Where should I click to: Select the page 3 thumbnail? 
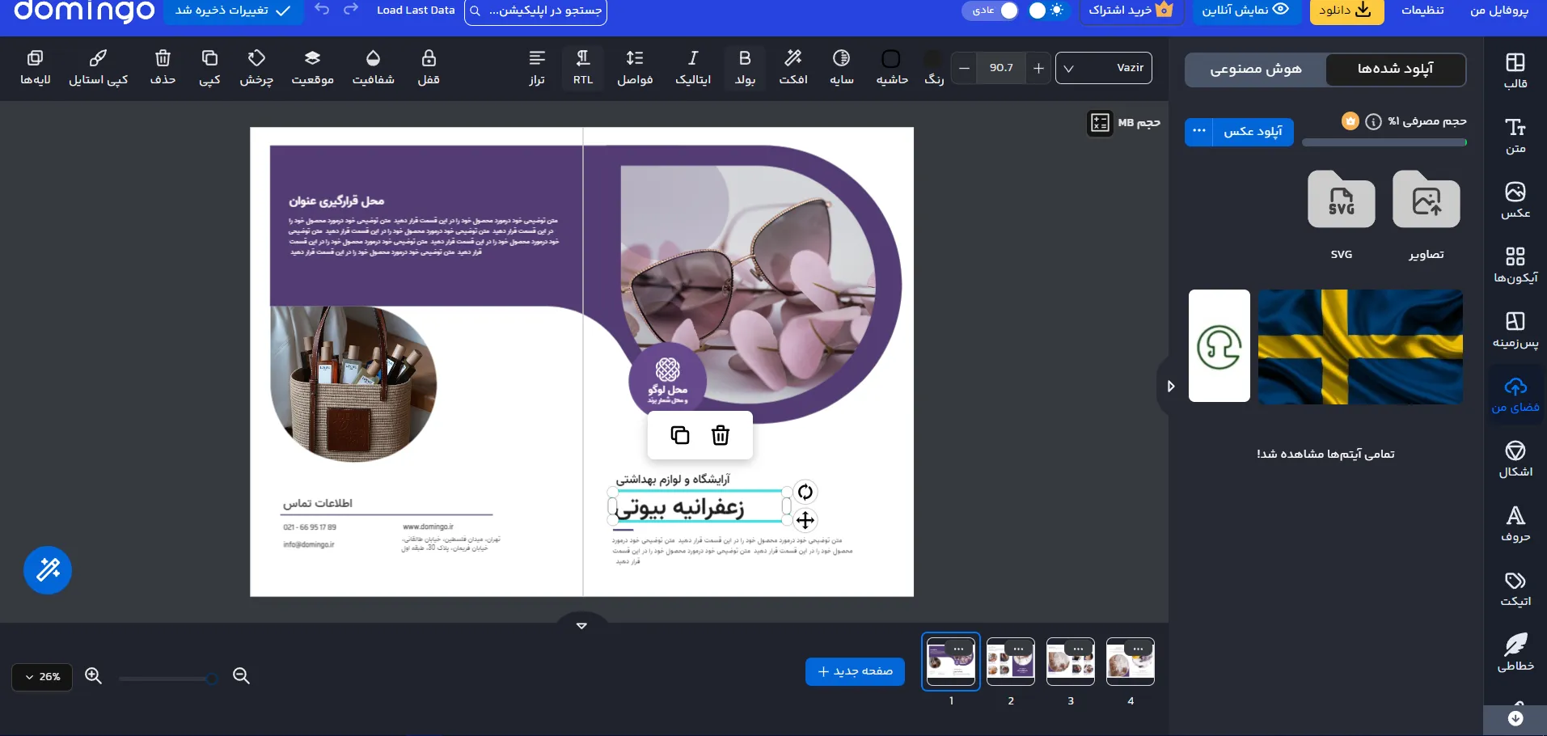tap(1071, 661)
